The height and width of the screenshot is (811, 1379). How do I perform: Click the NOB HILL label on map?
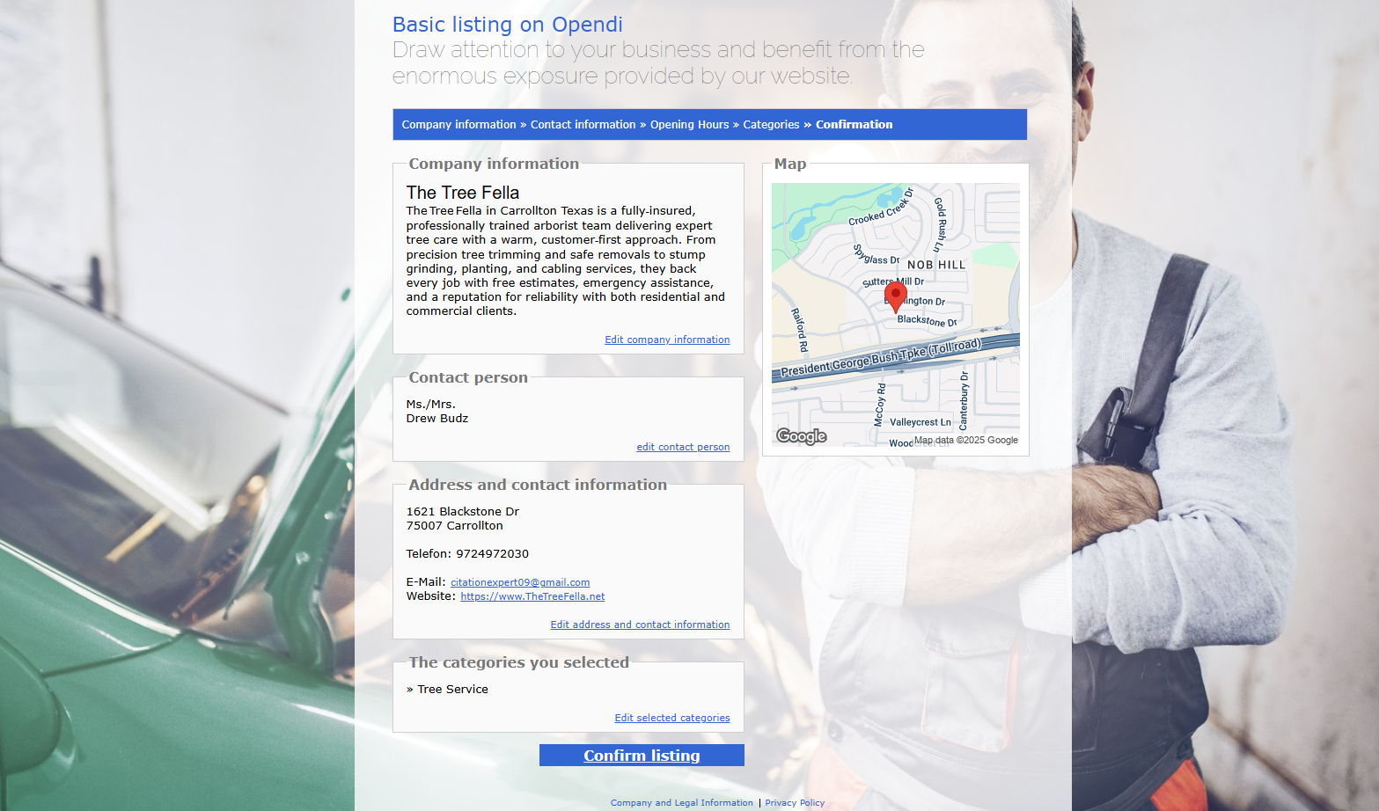tap(936, 265)
